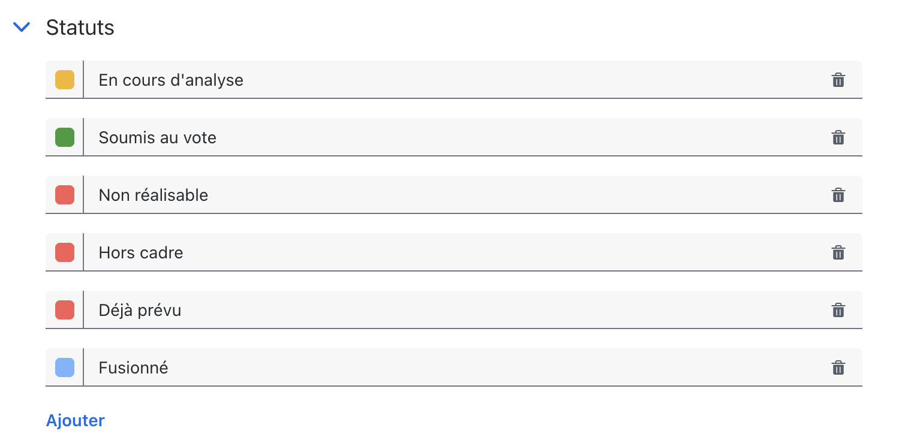Delete the "En cours d'analyse" status
Screen dimensions: 902x440
click(x=838, y=80)
